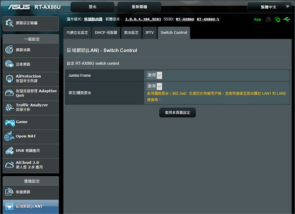Click the user accounts status icon

[x=268, y=19]
